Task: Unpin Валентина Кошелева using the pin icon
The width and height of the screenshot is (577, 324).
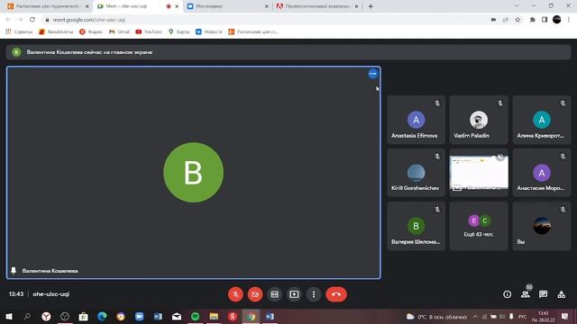Action: coord(14,271)
